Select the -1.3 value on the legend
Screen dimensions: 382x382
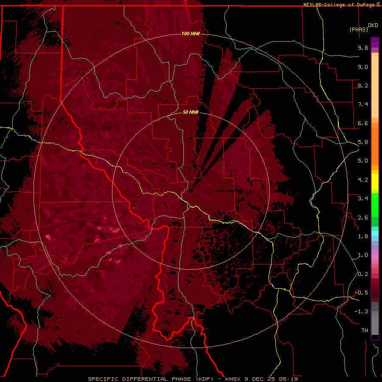361,312
